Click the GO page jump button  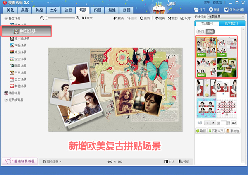[x=234, y=123]
